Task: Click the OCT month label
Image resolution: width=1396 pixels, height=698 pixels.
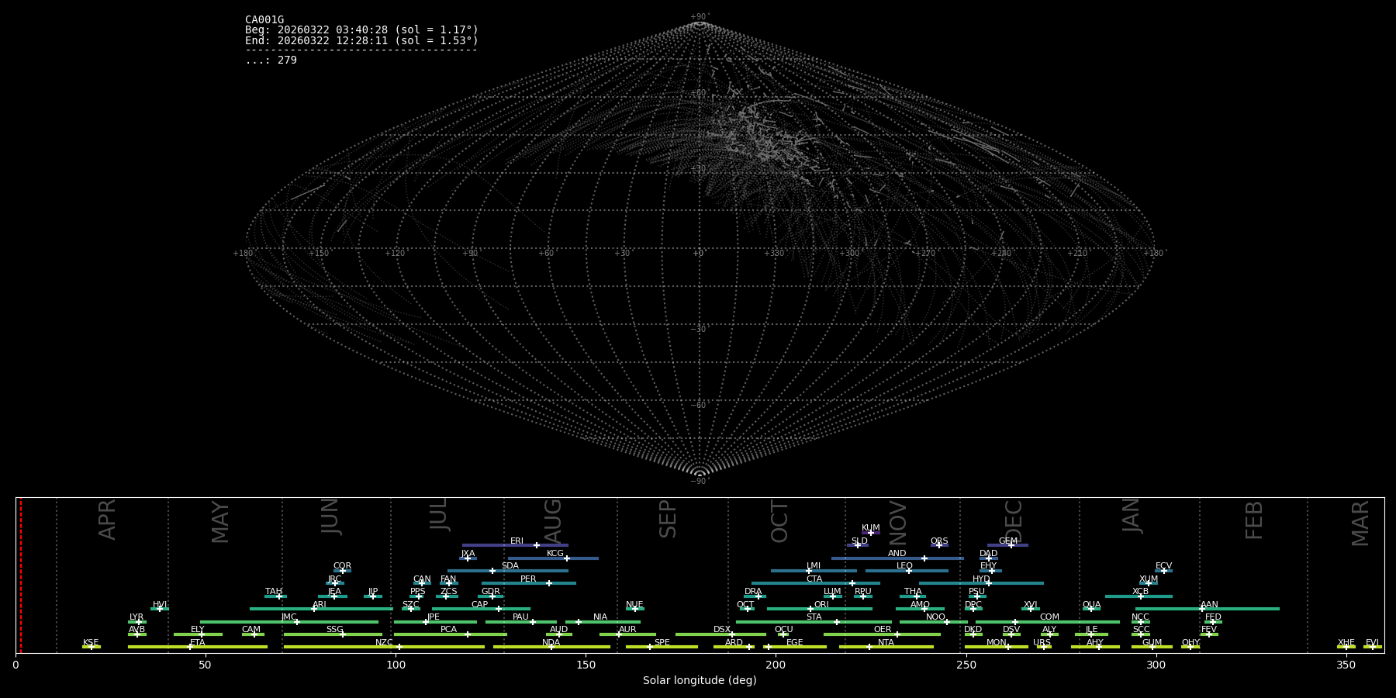Action: point(779,522)
